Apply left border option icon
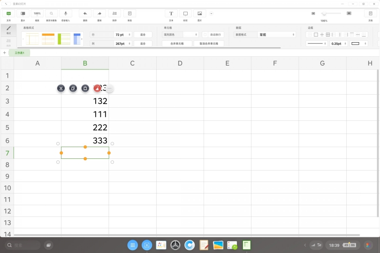 coord(334,35)
